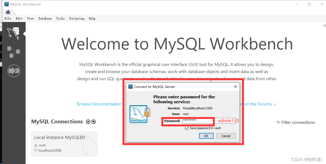The image size is (326, 164).
Task: Select the Models sidebar icon
Action: click(13, 52)
